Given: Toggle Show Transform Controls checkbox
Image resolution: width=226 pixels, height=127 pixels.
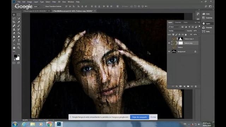Looking at the screenshot, I should (x=44, y=6).
